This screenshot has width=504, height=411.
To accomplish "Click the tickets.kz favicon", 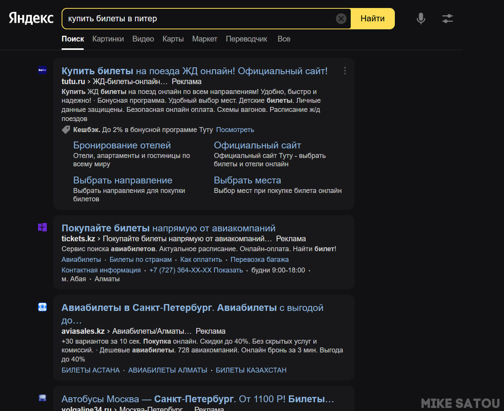I will [42, 227].
